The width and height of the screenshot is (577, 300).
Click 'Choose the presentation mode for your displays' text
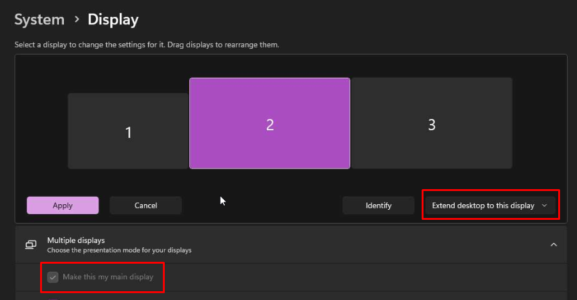coord(119,250)
